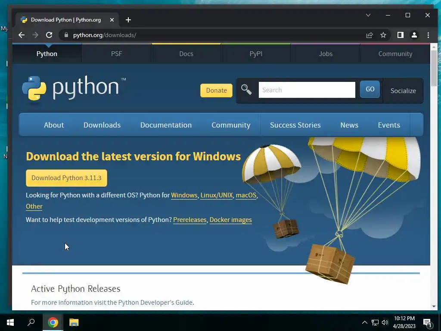Click into the Search input field
Screen dimensions: 441x331
[307, 90]
